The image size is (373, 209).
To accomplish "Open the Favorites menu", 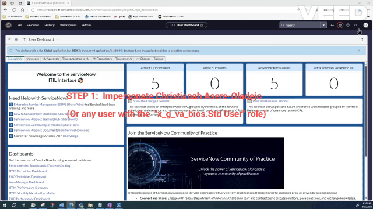I will (x=33, y=25).
